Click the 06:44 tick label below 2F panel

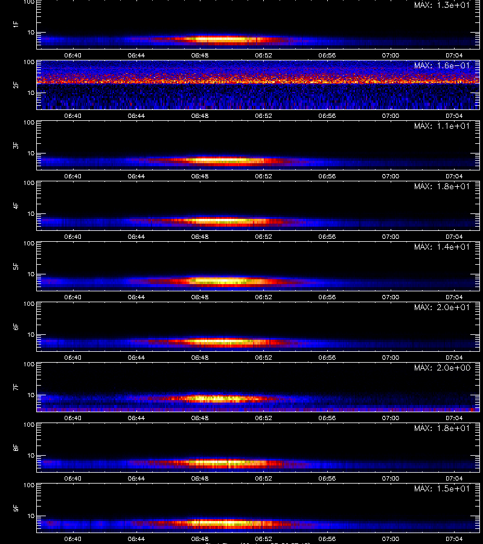coord(136,116)
